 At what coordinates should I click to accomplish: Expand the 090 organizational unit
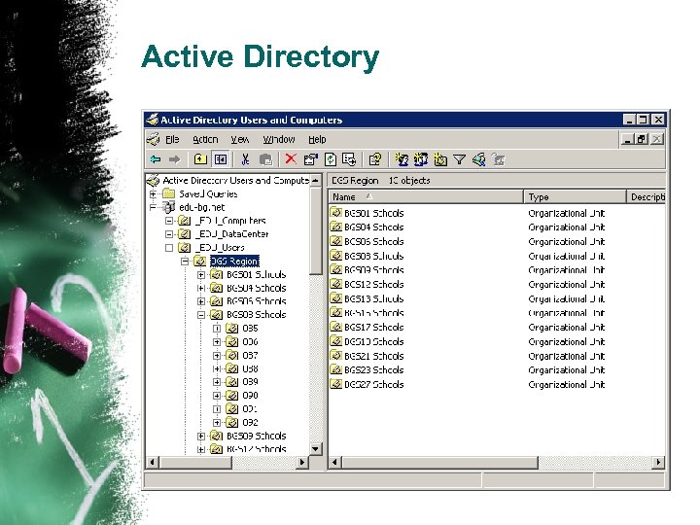click(x=217, y=396)
